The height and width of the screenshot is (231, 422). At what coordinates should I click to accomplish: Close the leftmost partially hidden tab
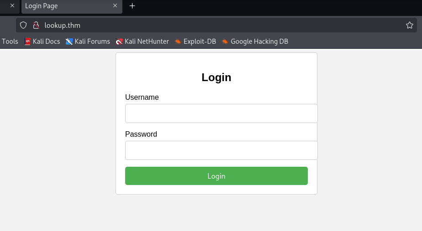coord(12,6)
